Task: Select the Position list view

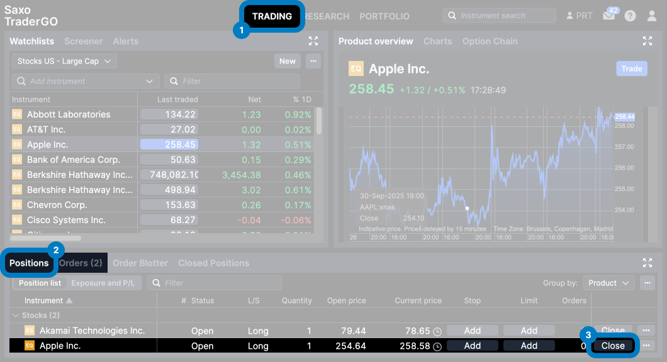Action: [x=40, y=283]
